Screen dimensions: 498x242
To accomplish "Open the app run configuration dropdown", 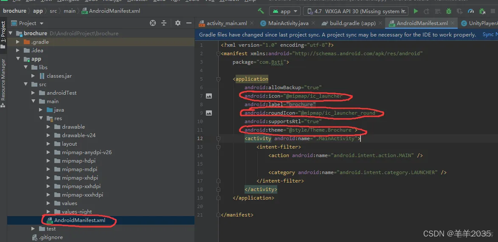I will pos(285,11).
